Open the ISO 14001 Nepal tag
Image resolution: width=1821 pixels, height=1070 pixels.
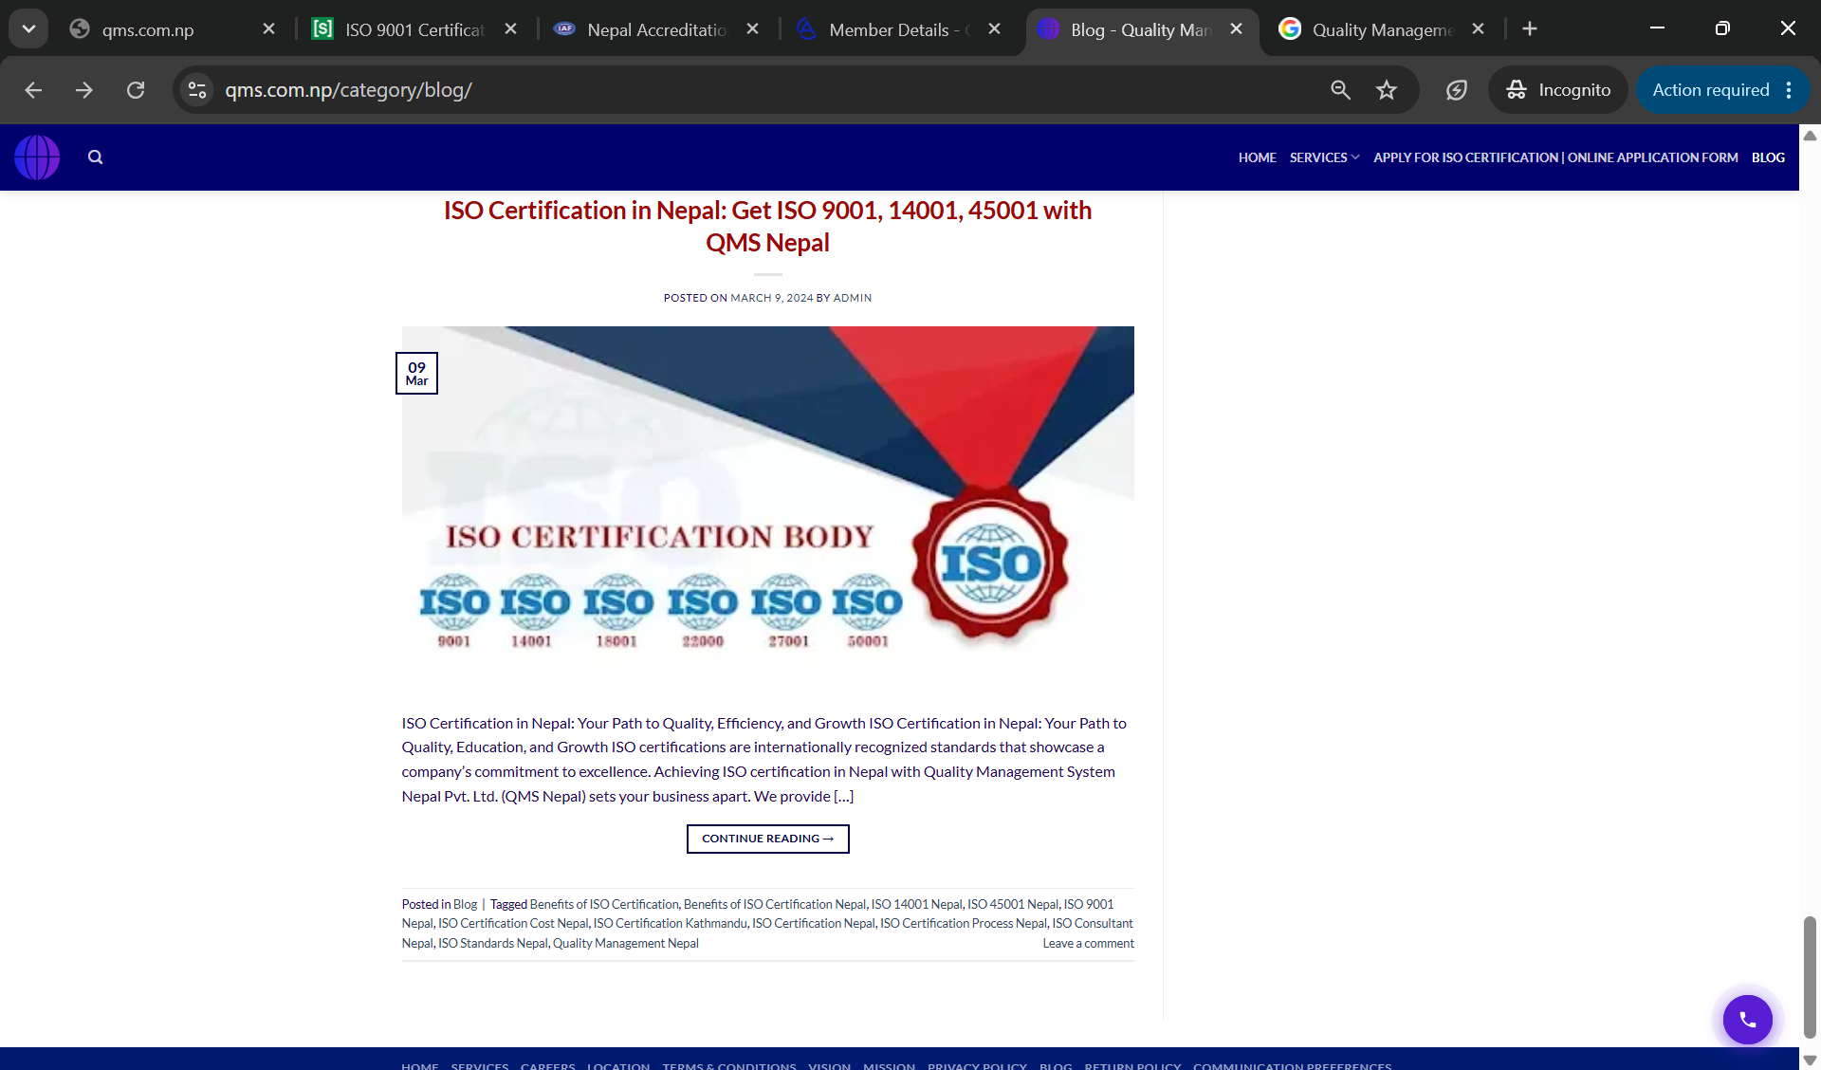[916, 904]
